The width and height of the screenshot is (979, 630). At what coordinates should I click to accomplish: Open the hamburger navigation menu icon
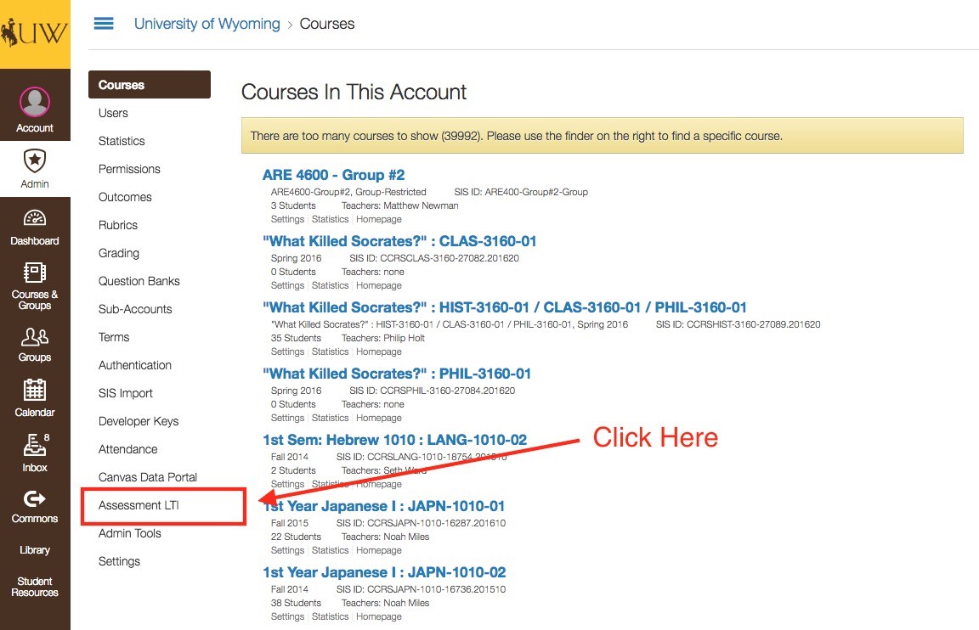pos(104,24)
